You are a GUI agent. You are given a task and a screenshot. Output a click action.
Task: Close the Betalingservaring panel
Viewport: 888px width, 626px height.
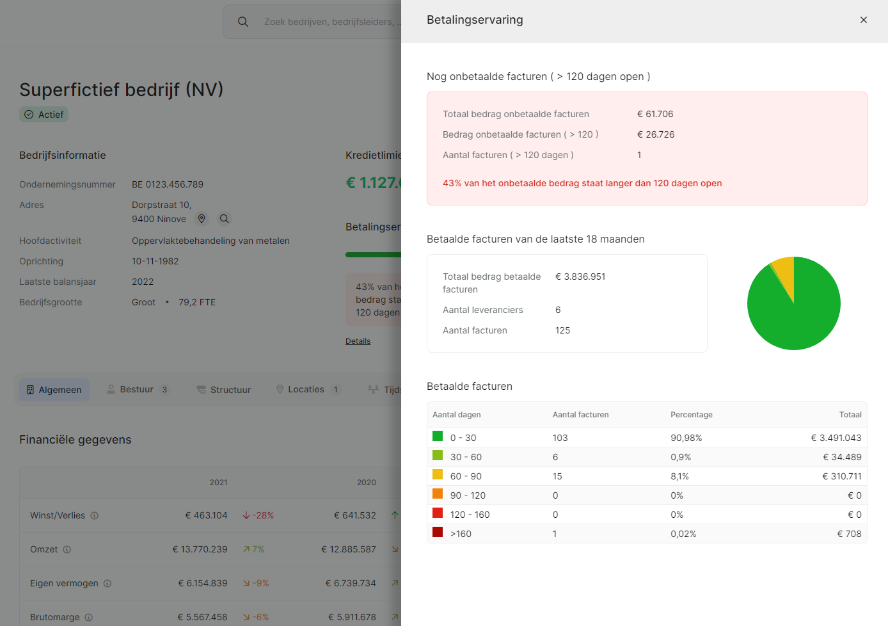863,20
